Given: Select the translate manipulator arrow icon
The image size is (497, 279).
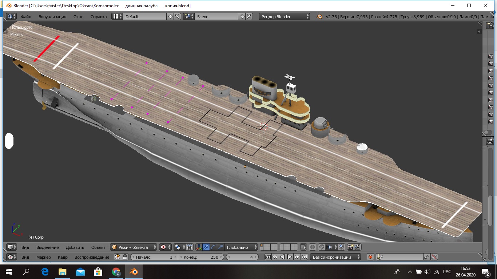Looking at the screenshot, I should tap(206, 247).
